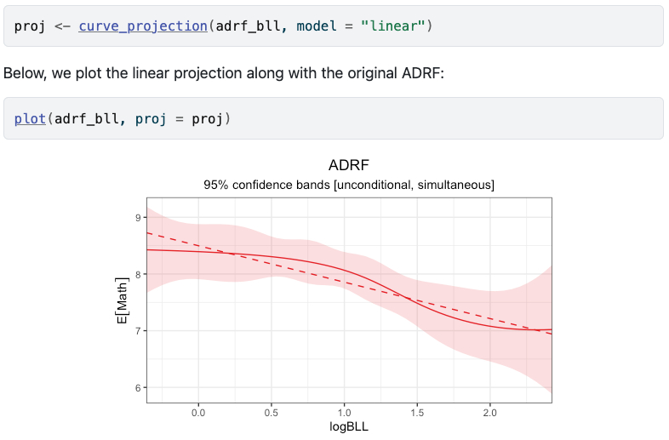Click the 9 tick on the y-axis
Viewport: 669px width, 440px height.
tap(137, 218)
